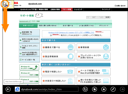Open お問い合わせ link at top right

[x=120, y=6]
